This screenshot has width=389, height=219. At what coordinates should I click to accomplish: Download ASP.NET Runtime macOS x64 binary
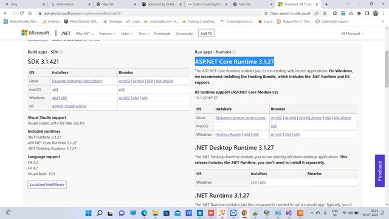(274, 126)
